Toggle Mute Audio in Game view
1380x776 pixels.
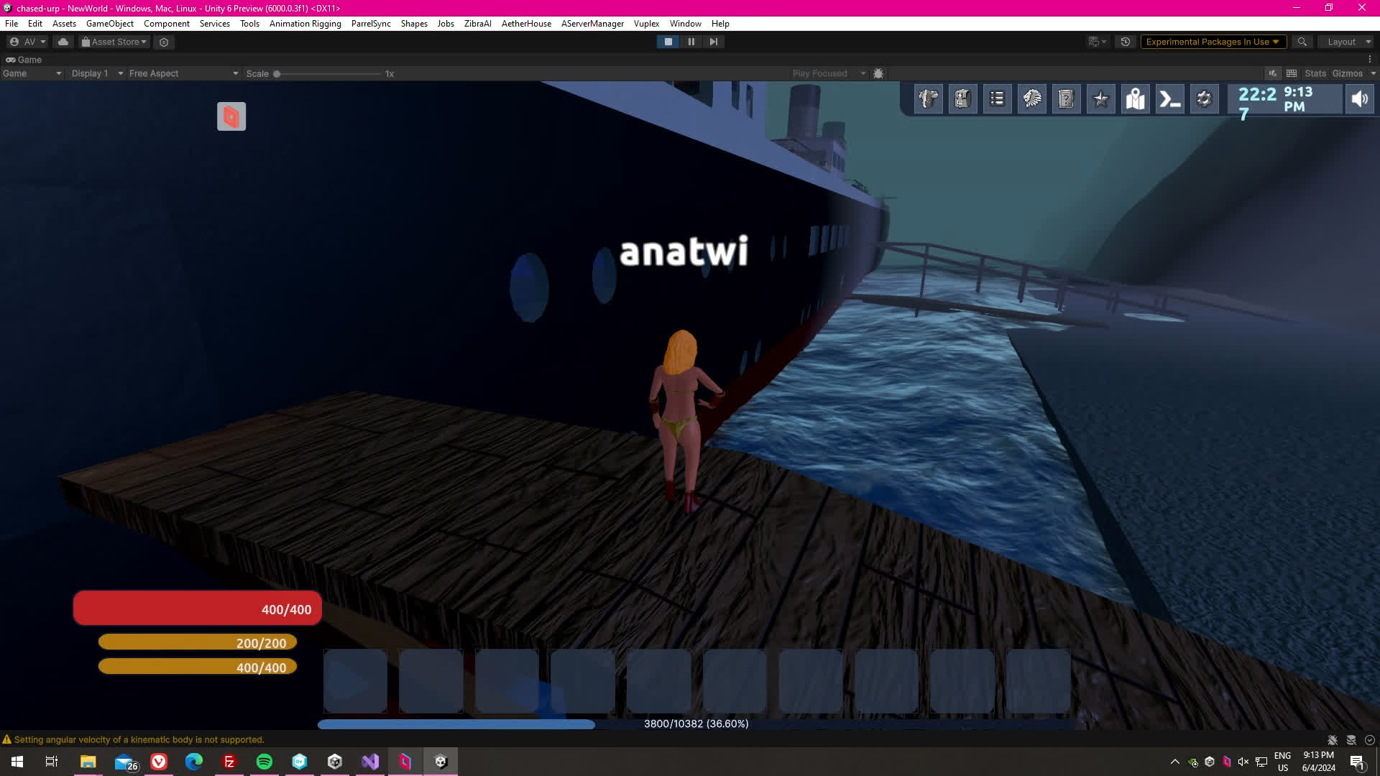(x=1272, y=73)
